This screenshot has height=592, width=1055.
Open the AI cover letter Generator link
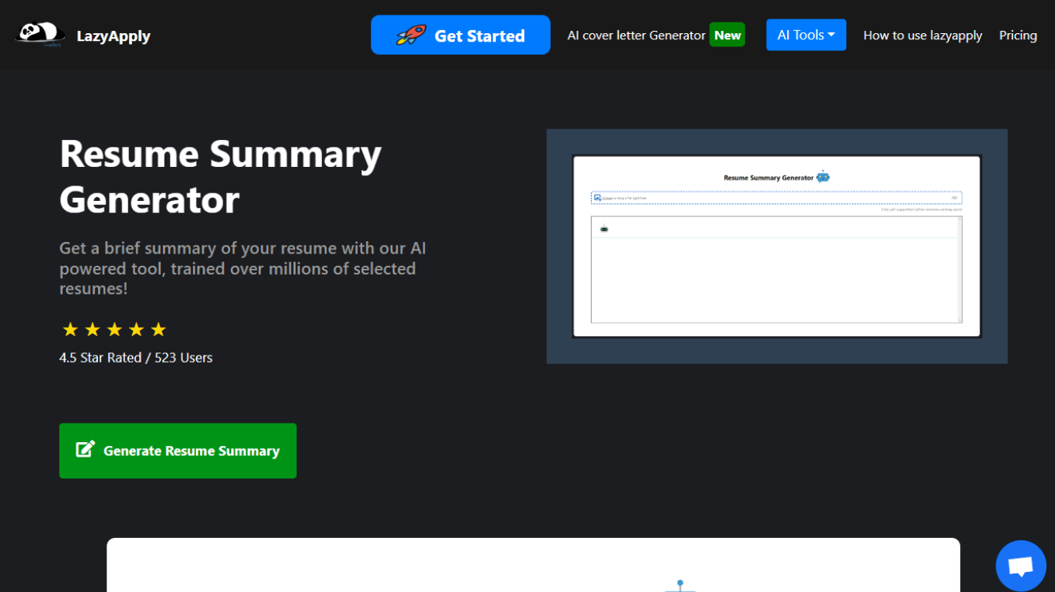[636, 35]
